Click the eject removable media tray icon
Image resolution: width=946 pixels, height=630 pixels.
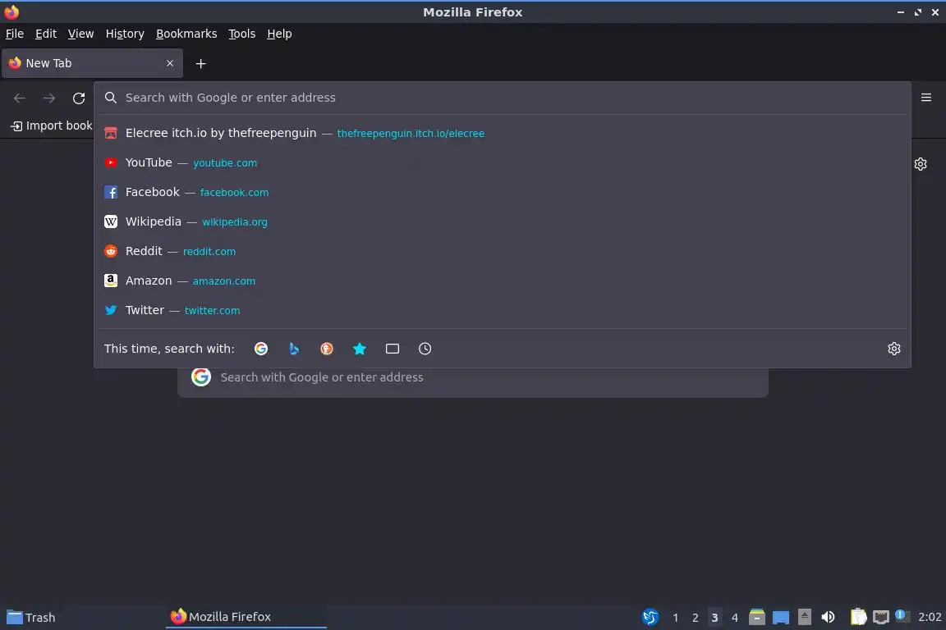click(x=804, y=617)
